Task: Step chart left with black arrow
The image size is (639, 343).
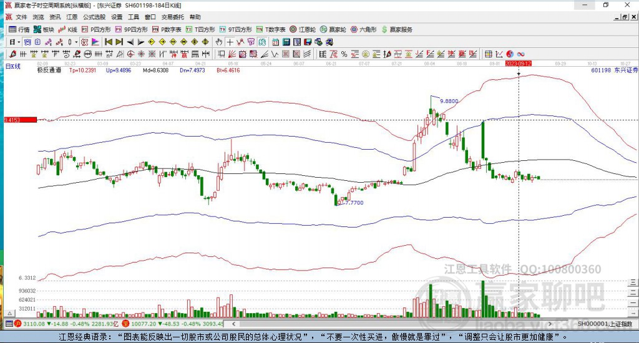Action: coord(130,42)
